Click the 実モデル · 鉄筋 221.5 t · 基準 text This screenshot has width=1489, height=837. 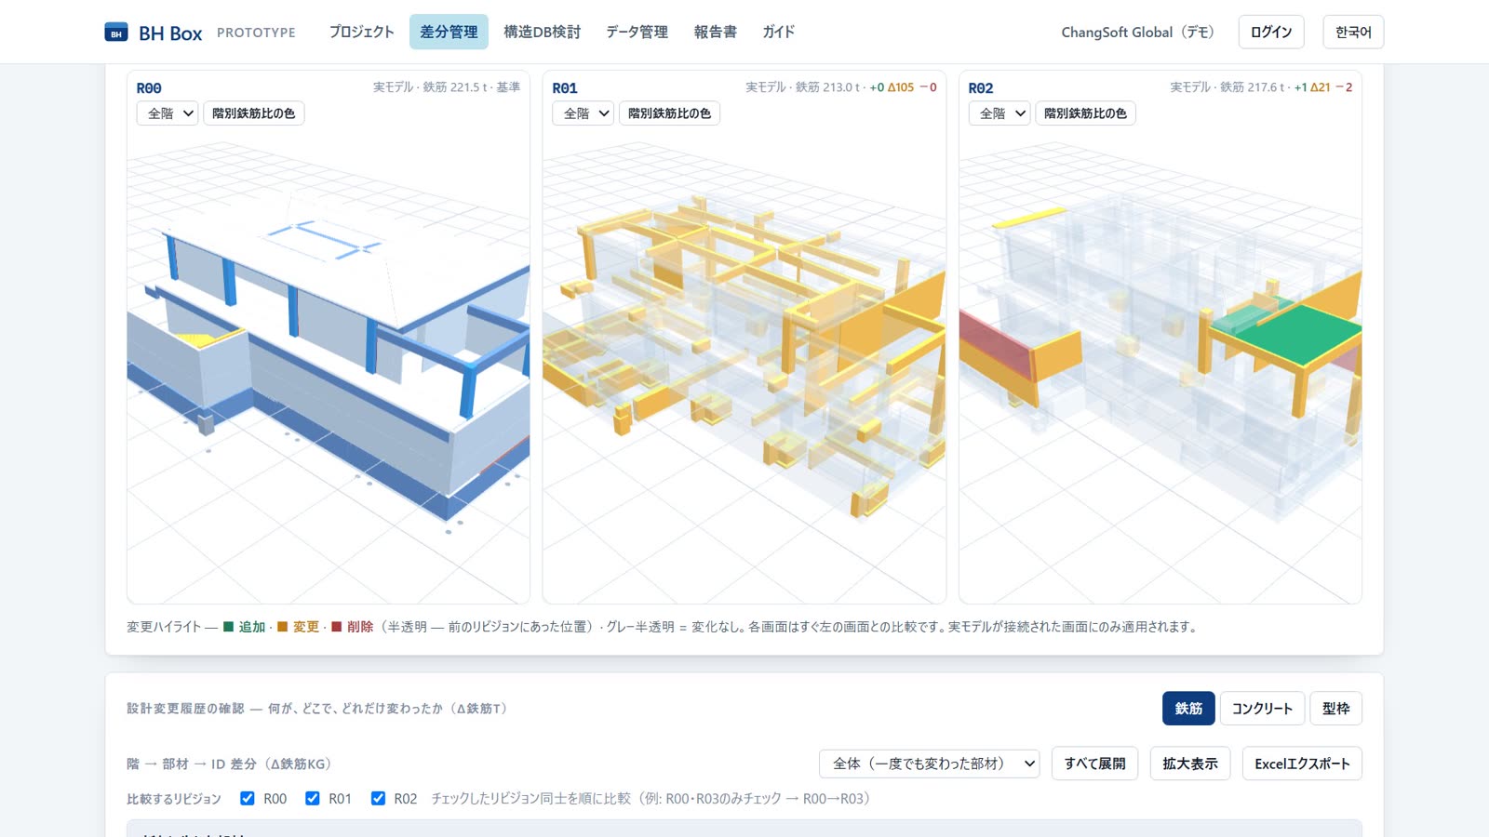coord(447,86)
